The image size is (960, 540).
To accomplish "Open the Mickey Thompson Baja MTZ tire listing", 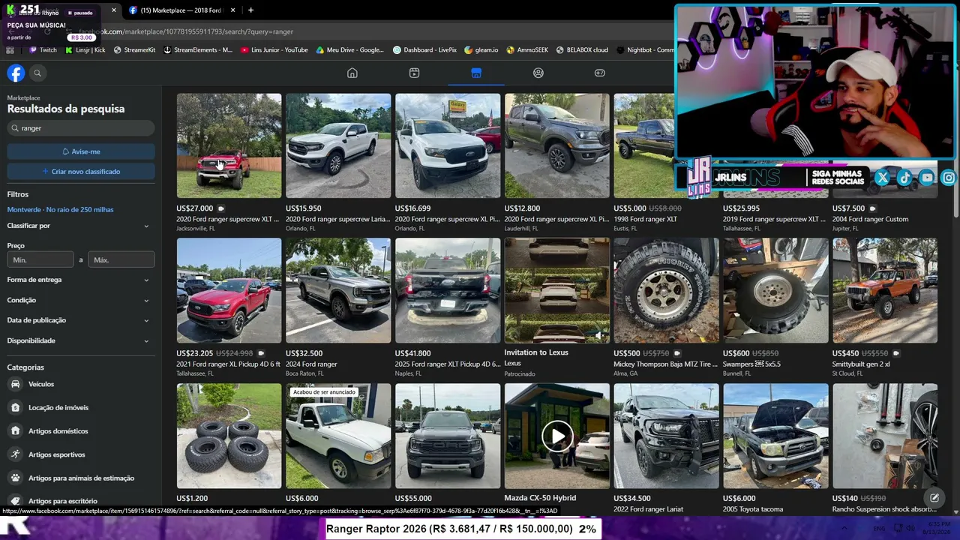I will tap(666, 290).
